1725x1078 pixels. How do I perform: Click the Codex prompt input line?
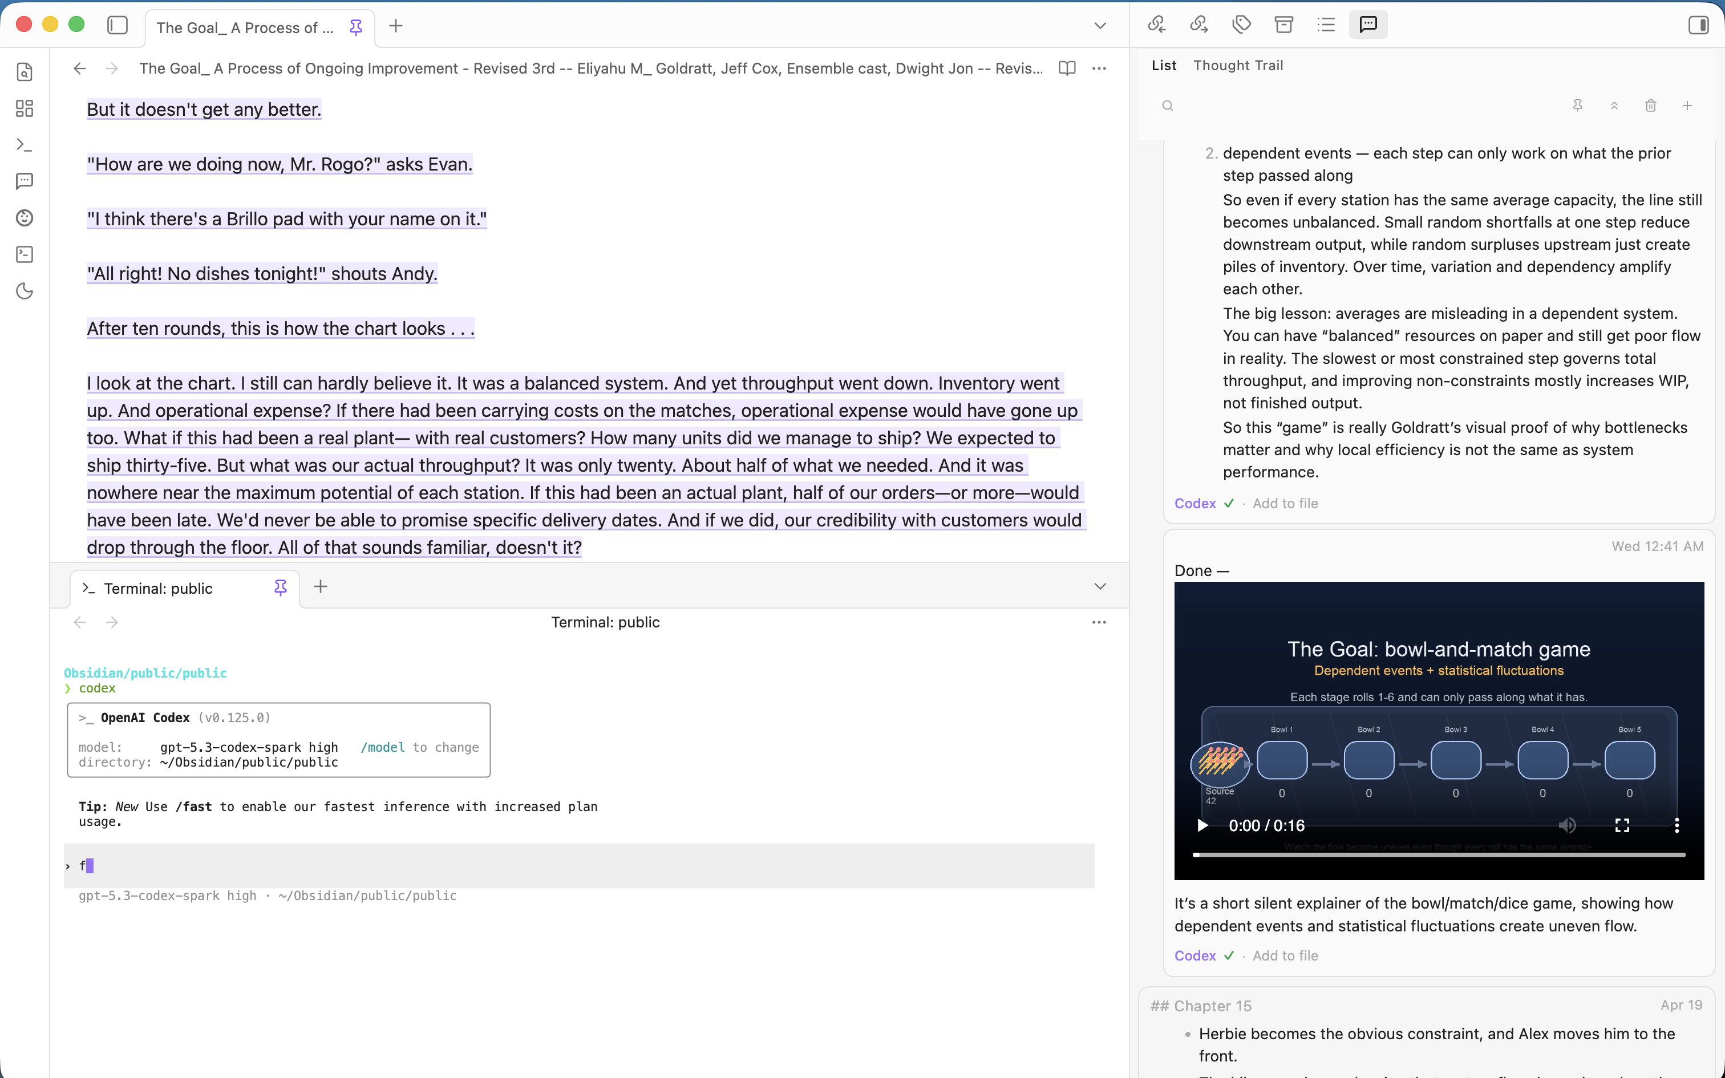click(579, 866)
